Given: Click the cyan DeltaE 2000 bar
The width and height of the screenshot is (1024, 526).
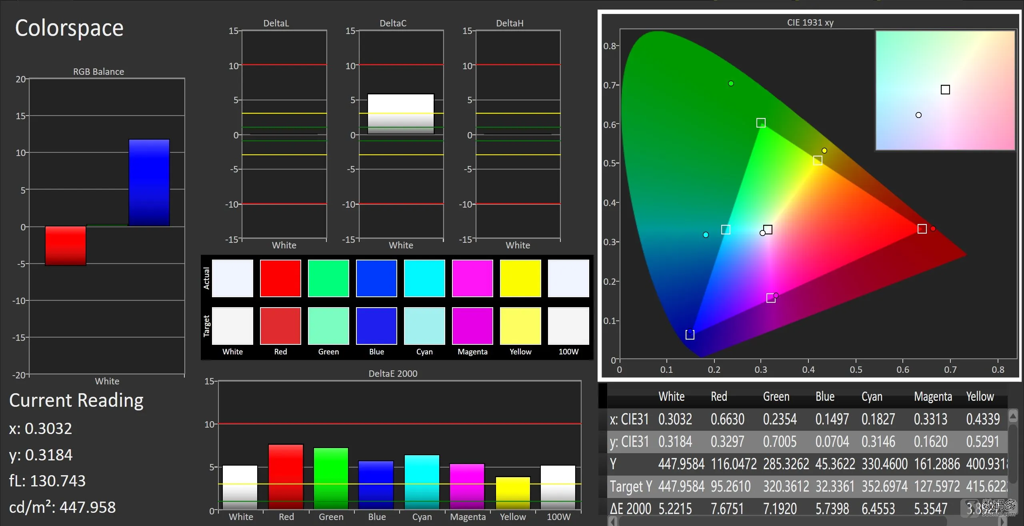Looking at the screenshot, I should pyautogui.click(x=422, y=482).
